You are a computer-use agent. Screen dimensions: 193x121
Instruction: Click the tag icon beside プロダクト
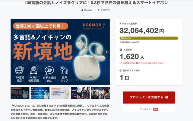[x=99, y=10]
